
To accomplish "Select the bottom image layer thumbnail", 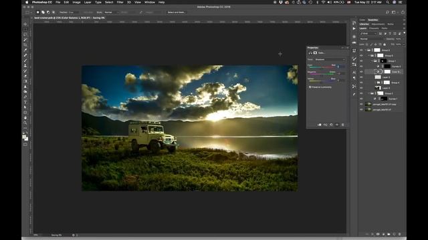I will (368, 109).
